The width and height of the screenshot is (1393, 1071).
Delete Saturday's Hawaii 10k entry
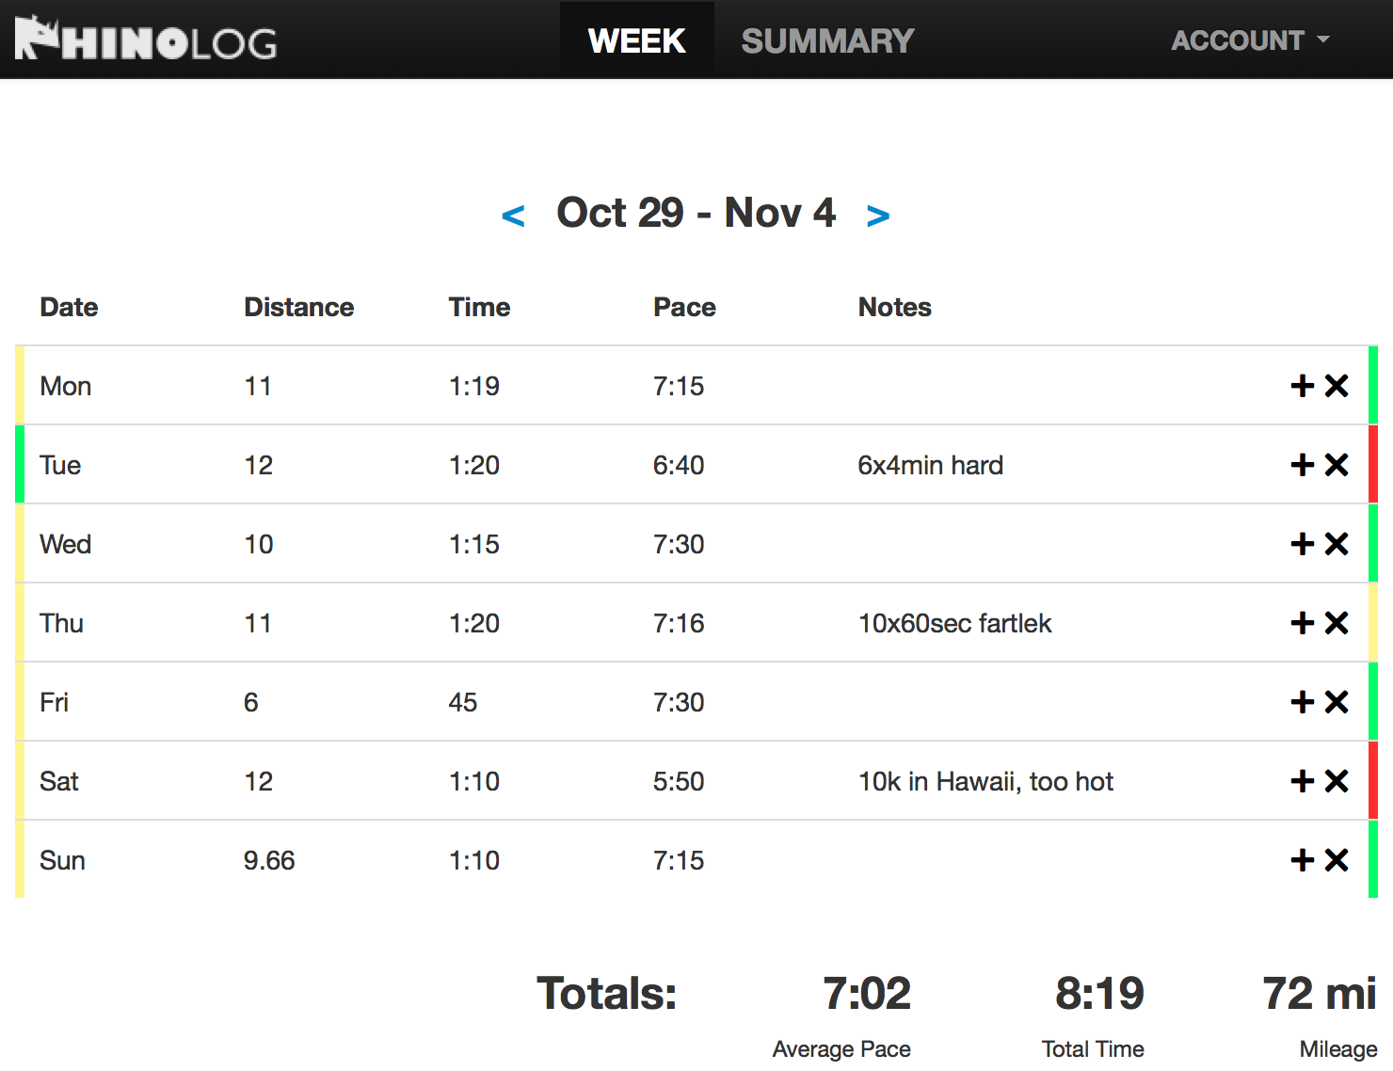pyautogui.click(x=1337, y=781)
